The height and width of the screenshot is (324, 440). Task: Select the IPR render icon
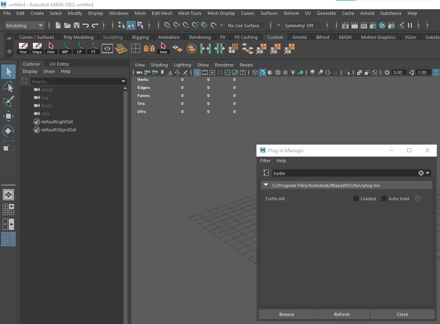click(x=363, y=26)
